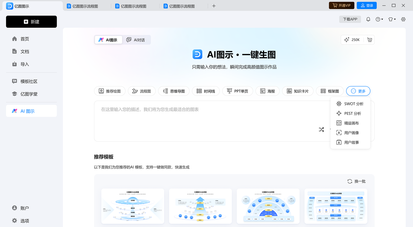The width and height of the screenshot is (413, 227).
Task: Switch to AI对话 mode
Action: click(x=136, y=40)
